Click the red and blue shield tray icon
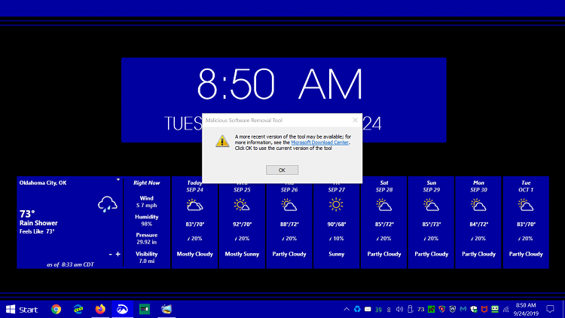Screen dimensions: 565x318 pyautogui.click(x=441, y=310)
